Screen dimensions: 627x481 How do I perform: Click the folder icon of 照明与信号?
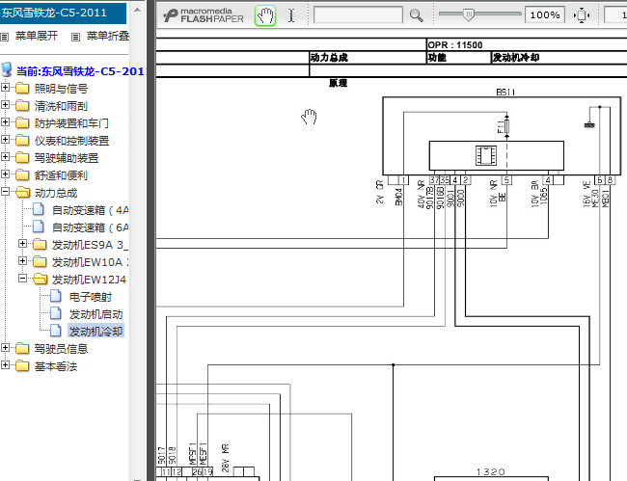[22, 88]
